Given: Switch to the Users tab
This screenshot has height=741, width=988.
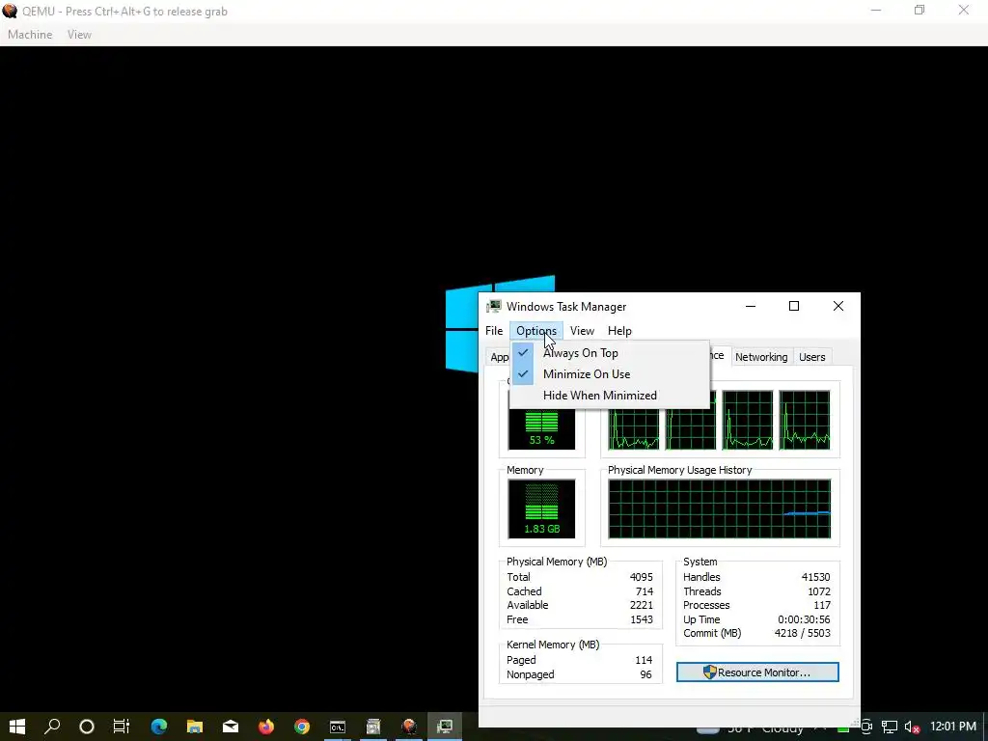Looking at the screenshot, I should [811, 357].
